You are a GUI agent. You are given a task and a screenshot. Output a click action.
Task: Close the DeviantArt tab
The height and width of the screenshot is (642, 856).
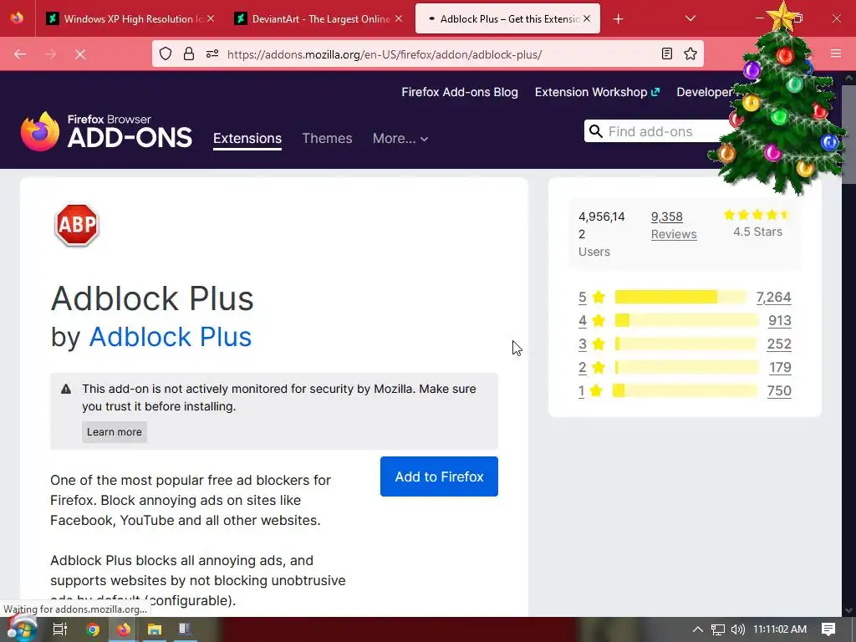point(399,18)
